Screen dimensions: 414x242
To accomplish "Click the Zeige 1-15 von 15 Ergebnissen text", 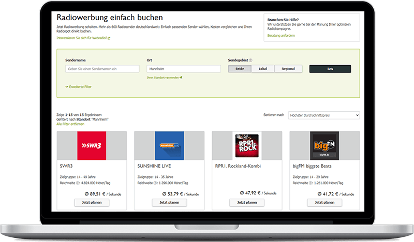I will click(x=79, y=115).
